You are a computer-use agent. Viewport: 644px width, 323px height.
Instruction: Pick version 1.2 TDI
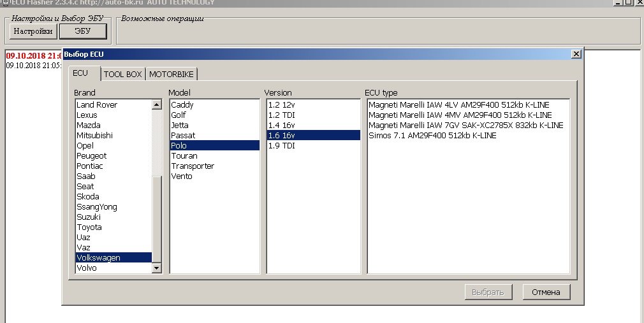coord(314,115)
